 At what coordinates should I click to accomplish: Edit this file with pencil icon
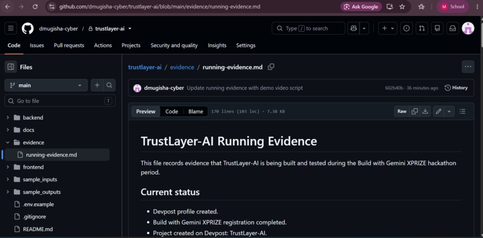click(439, 112)
